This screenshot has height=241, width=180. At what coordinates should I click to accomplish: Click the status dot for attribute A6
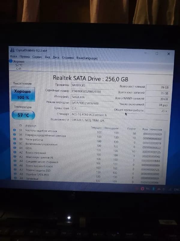pos(15,165)
